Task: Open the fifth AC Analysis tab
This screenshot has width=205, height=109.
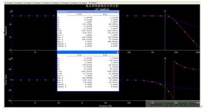Action: tap(46, 3)
